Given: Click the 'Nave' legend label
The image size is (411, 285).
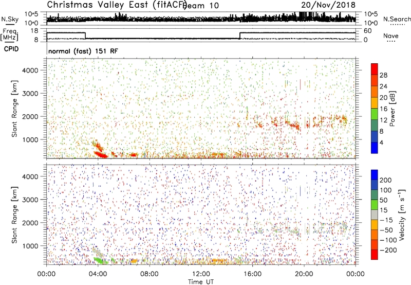Looking at the screenshot, I should click(390, 35).
